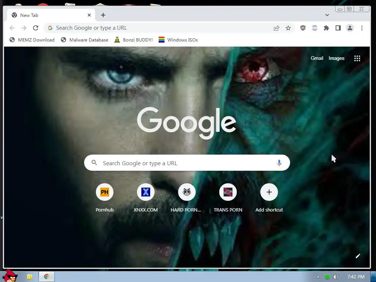The width and height of the screenshot is (376, 282).
Task: Open the Windows ISOs bookmark
Action: coord(178,40)
